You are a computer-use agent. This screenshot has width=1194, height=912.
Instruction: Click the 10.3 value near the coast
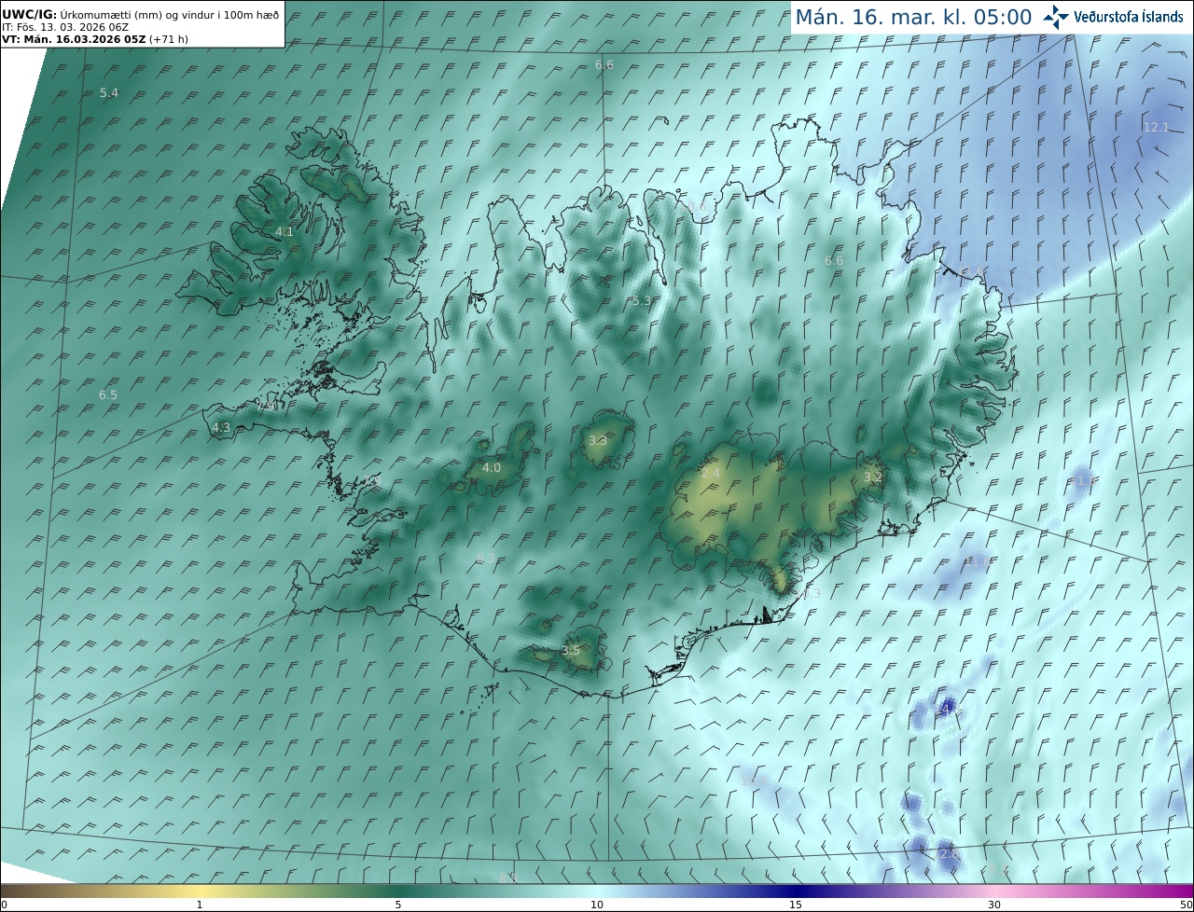(808, 594)
